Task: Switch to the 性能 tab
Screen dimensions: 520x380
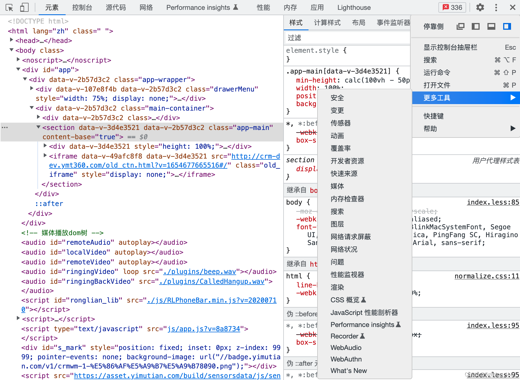Action: click(x=263, y=8)
